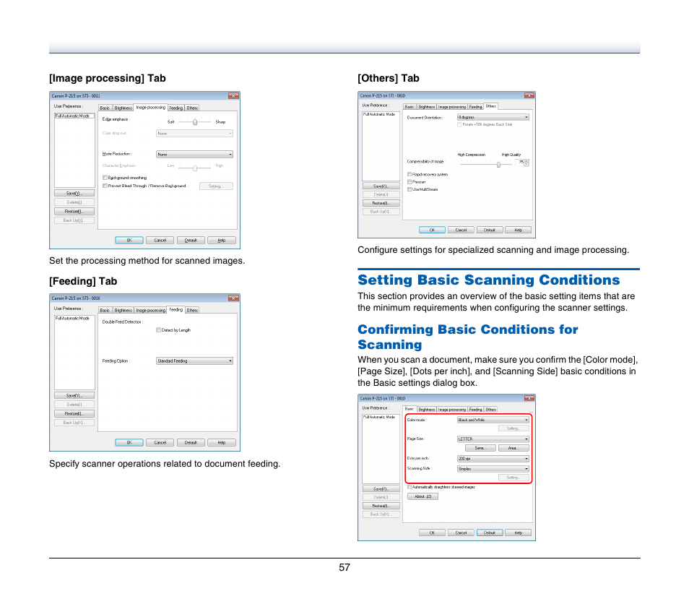Switch to Basic tab in Image processing dialog

105,108
